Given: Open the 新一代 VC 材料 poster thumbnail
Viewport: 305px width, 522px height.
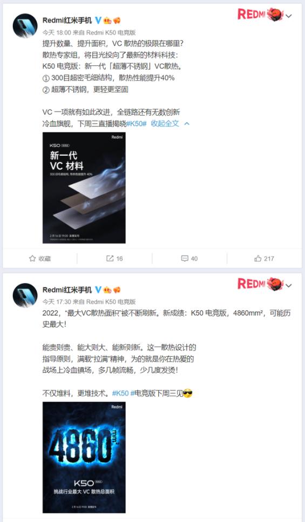Looking at the screenshot, I should [x=84, y=188].
